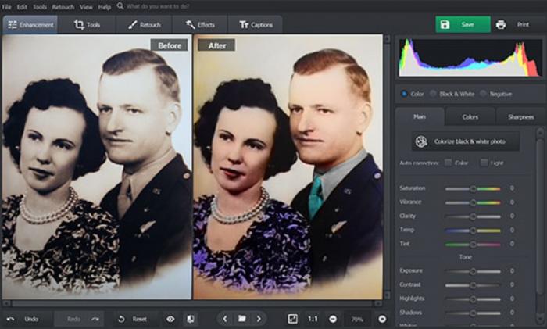
Task: Select the Negative radio button
Action: [483, 94]
